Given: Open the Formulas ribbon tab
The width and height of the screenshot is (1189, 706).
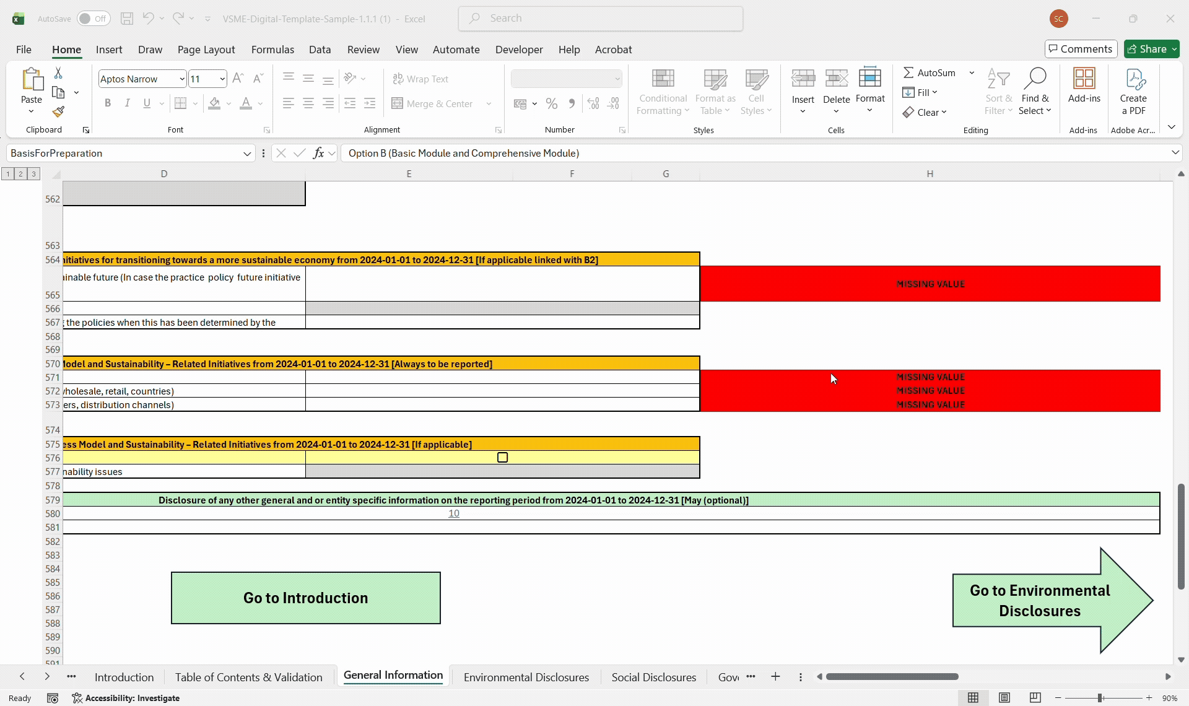Looking at the screenshot, I should [272, 50].
